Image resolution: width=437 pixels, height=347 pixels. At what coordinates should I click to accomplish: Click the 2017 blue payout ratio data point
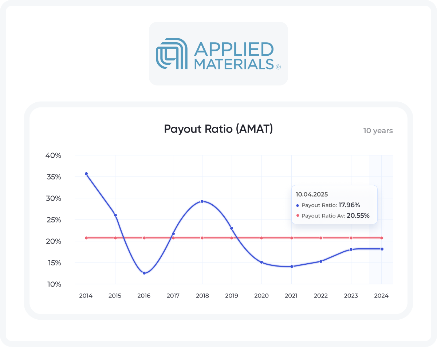(173, 234)
